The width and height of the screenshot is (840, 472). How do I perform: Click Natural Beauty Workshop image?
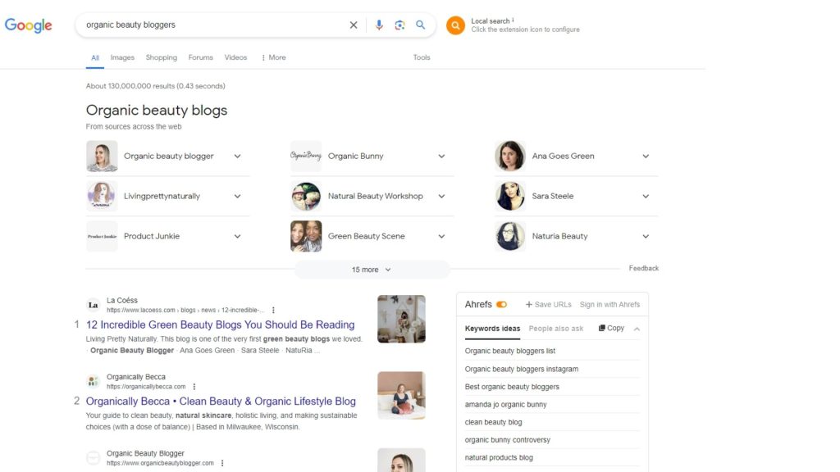coord(306,197)
